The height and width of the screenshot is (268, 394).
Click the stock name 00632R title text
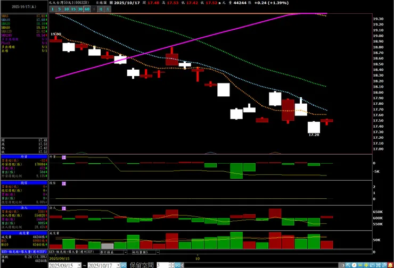pyautogui.click(x=69, y=3)
